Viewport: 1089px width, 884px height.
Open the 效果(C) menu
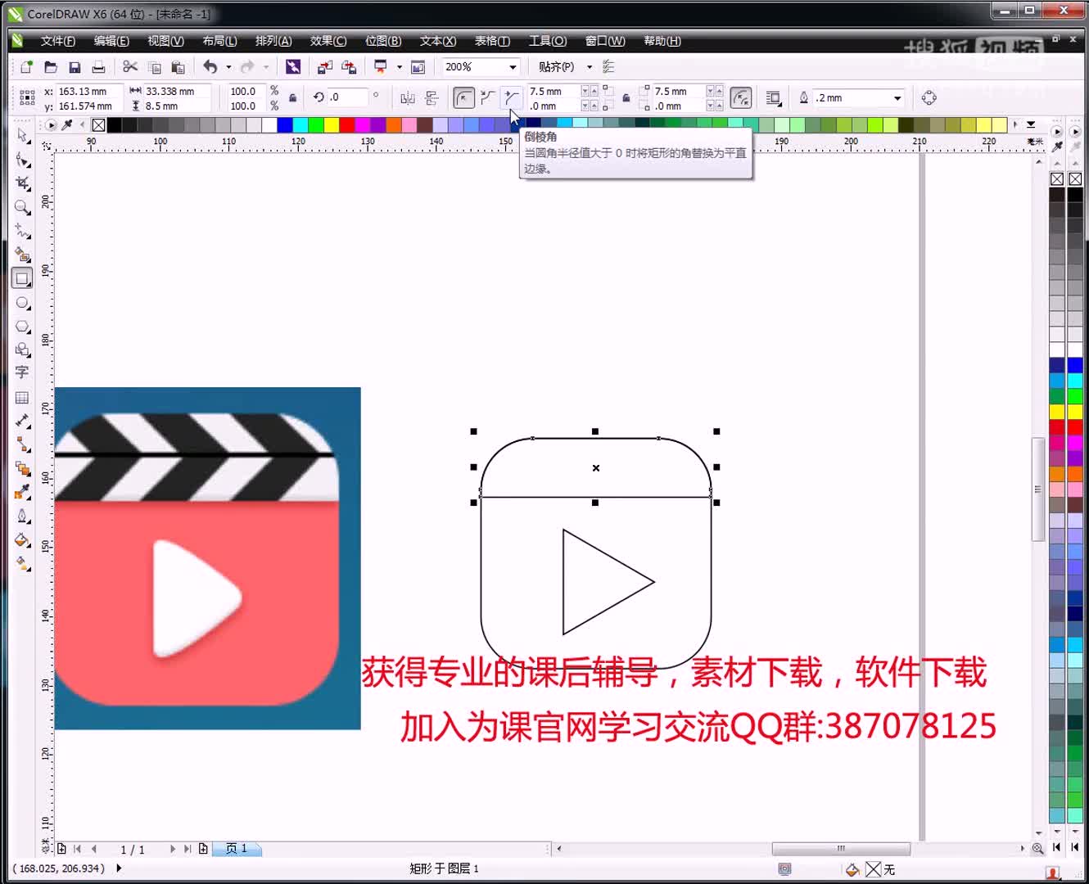[328, 41]
